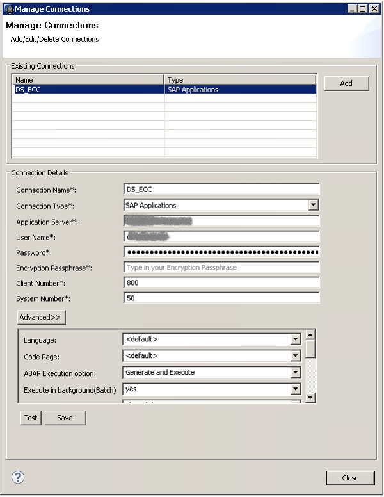Click the Client Number field
The height and width of the screenshot is (497, 384).
pyautogui.click(x=221, y=282)
